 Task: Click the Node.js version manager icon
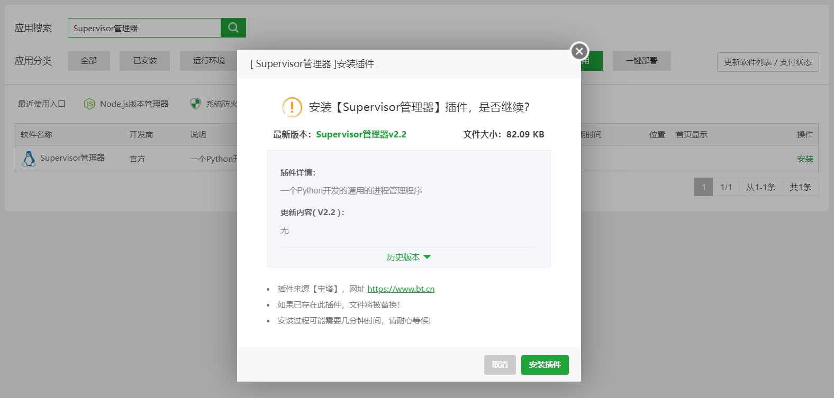(89, 104)
